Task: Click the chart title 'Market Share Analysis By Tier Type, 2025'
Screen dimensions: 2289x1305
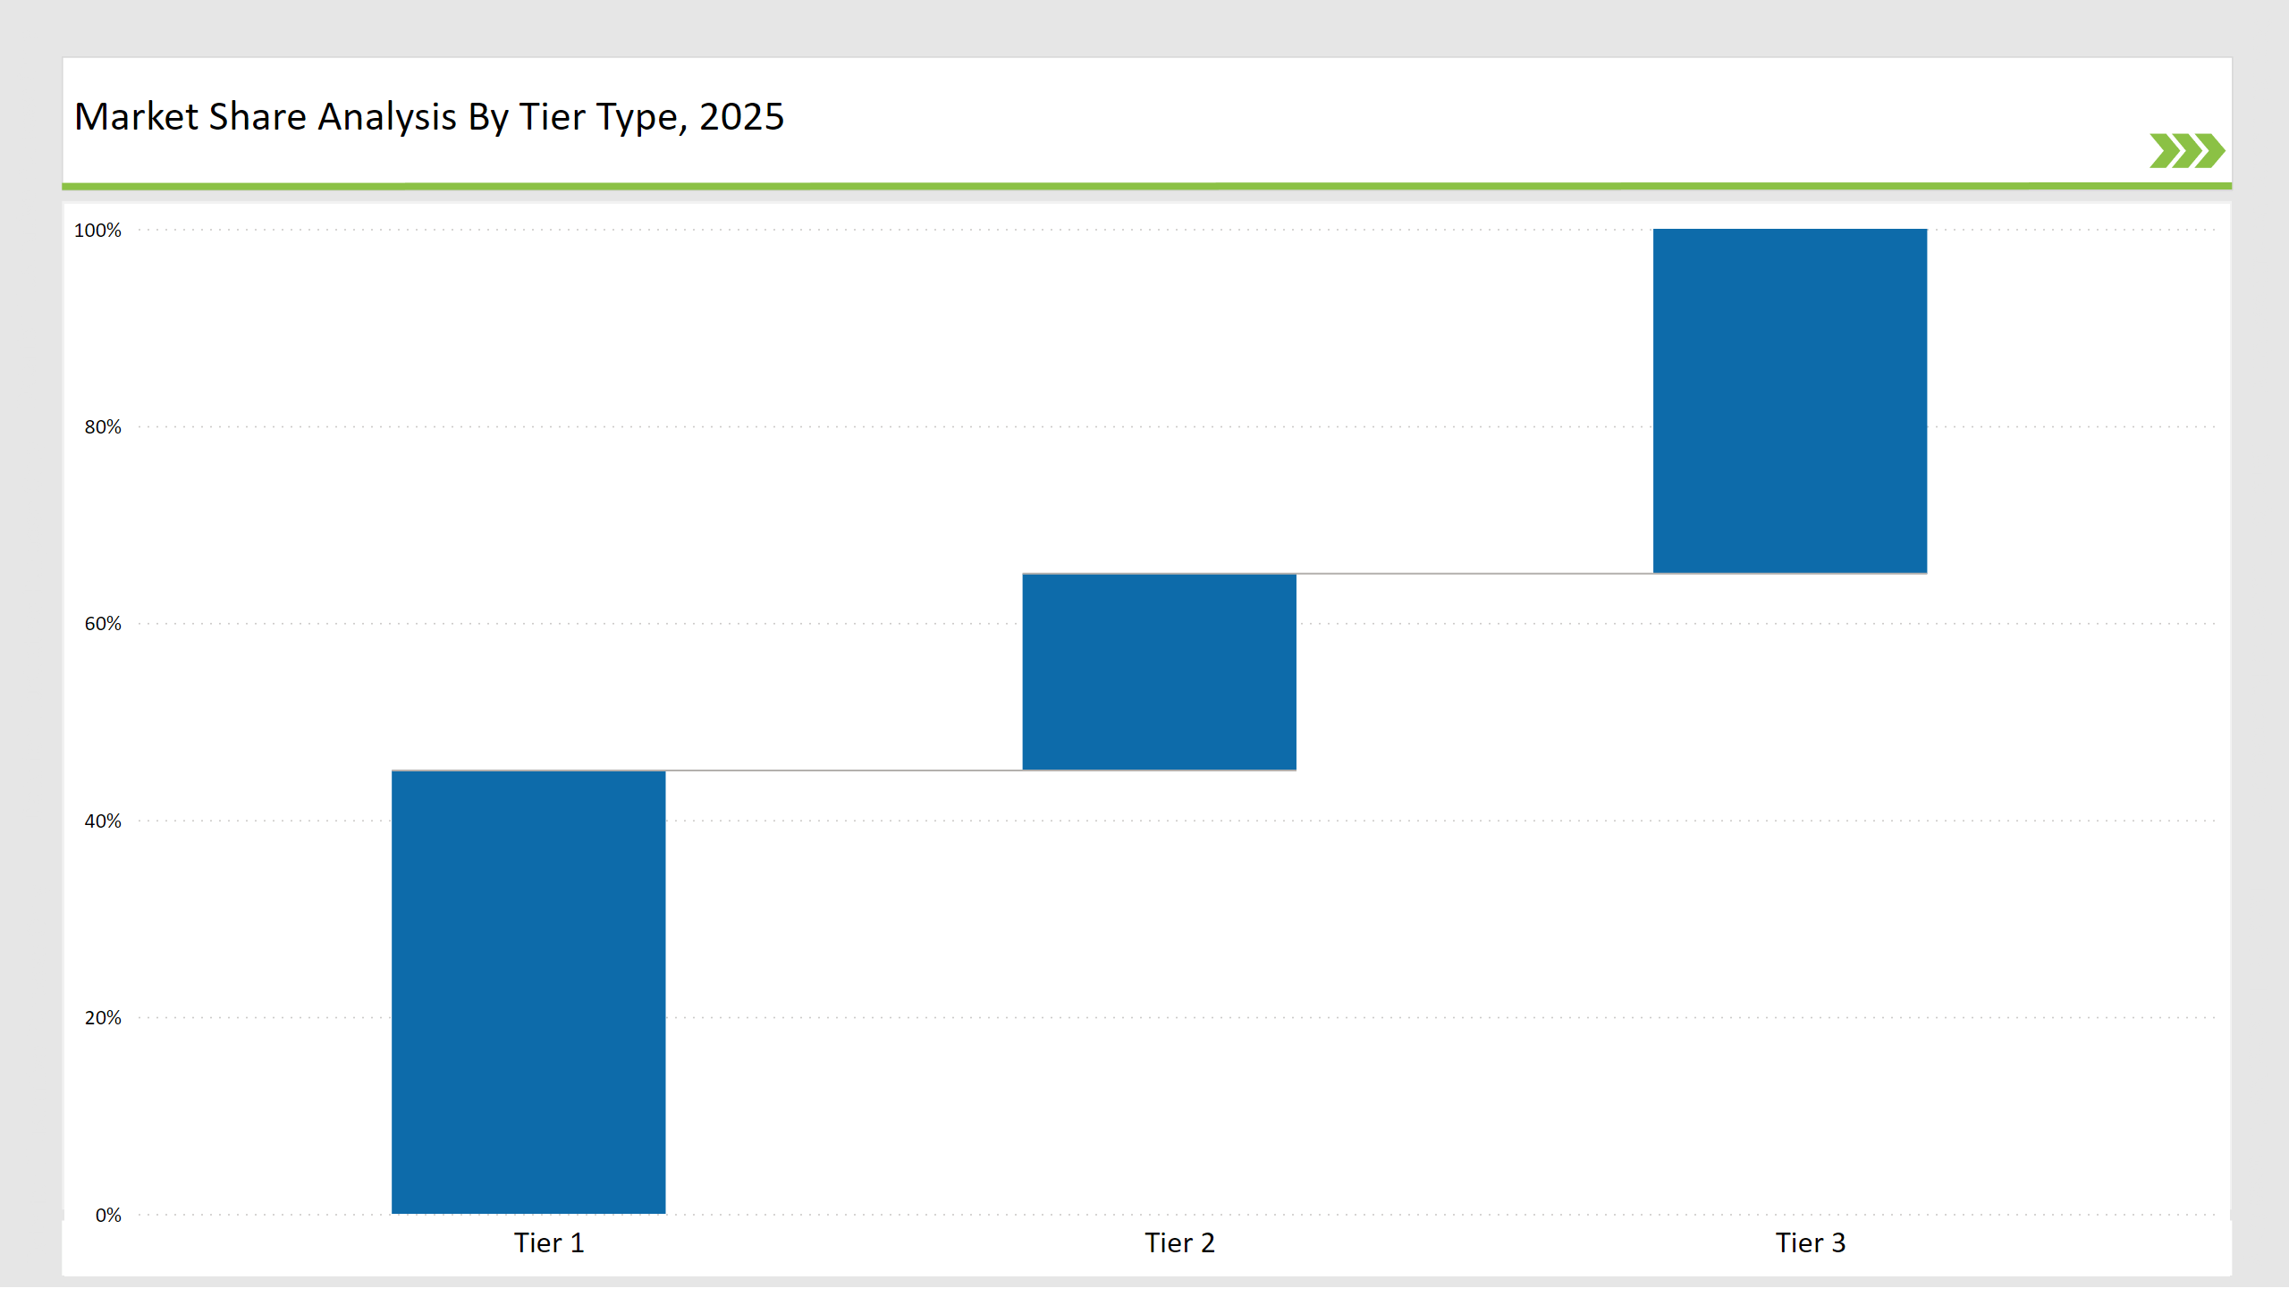Action: 428,117
